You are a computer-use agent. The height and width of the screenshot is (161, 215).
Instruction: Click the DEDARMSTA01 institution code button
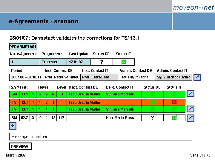click(23, 47)
